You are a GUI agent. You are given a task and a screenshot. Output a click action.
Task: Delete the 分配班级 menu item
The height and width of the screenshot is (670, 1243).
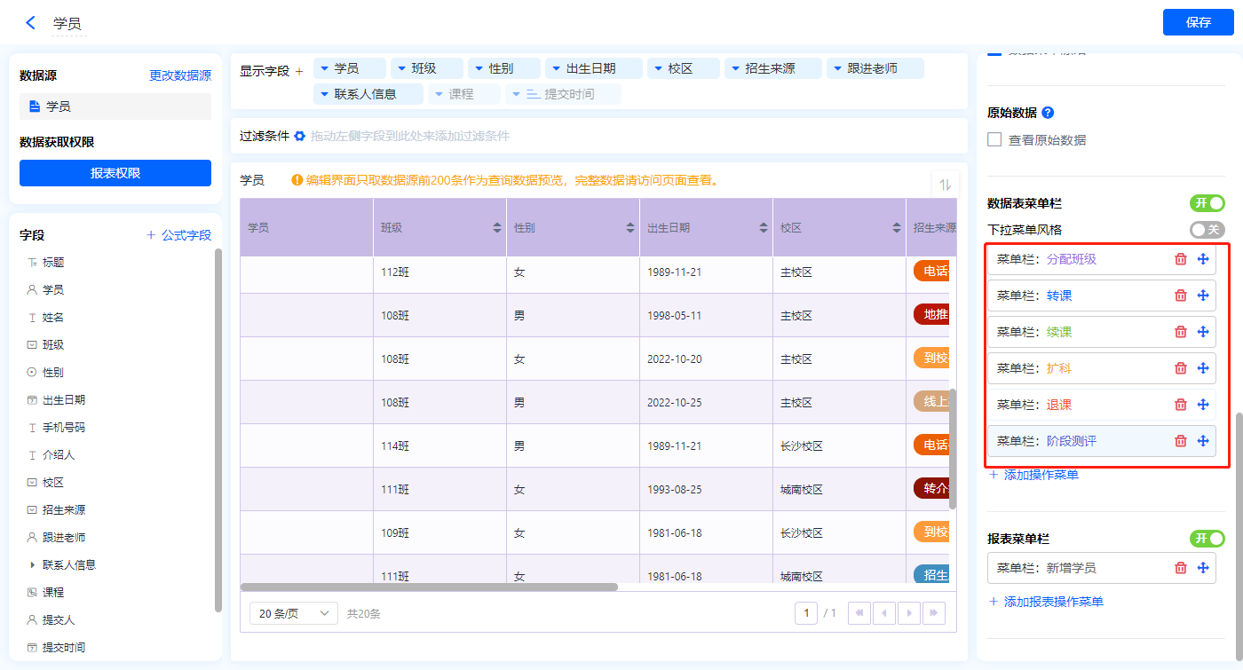1180,259
